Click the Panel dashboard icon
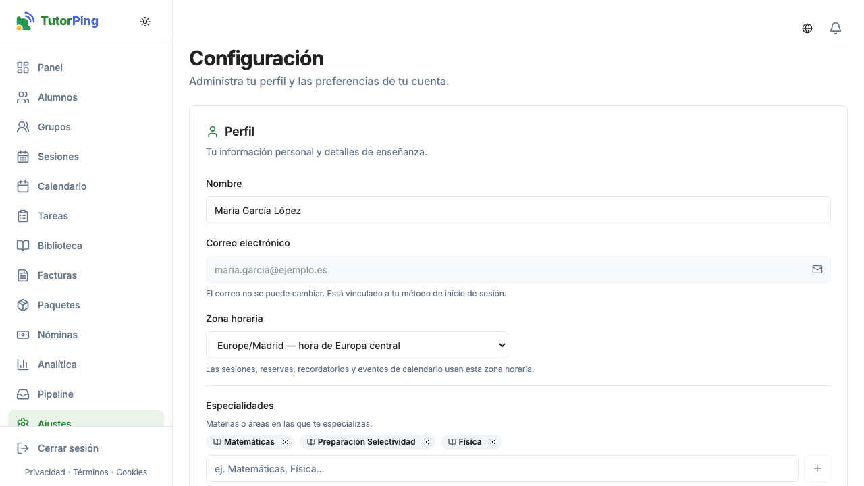Viewport: 864px width, 486px height. 23,67
